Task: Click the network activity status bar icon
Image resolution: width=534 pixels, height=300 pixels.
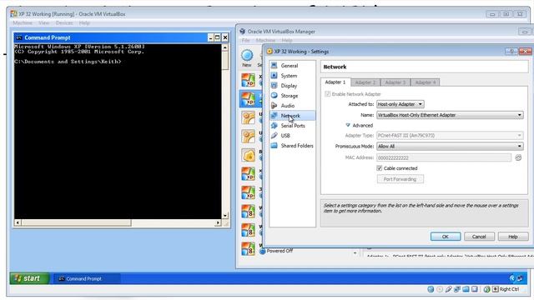Action: click(x=457, y=289)
